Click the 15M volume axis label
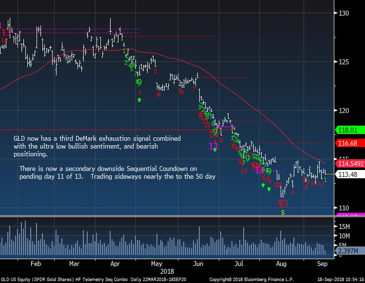The image size is (365, 283). point(344,226)
